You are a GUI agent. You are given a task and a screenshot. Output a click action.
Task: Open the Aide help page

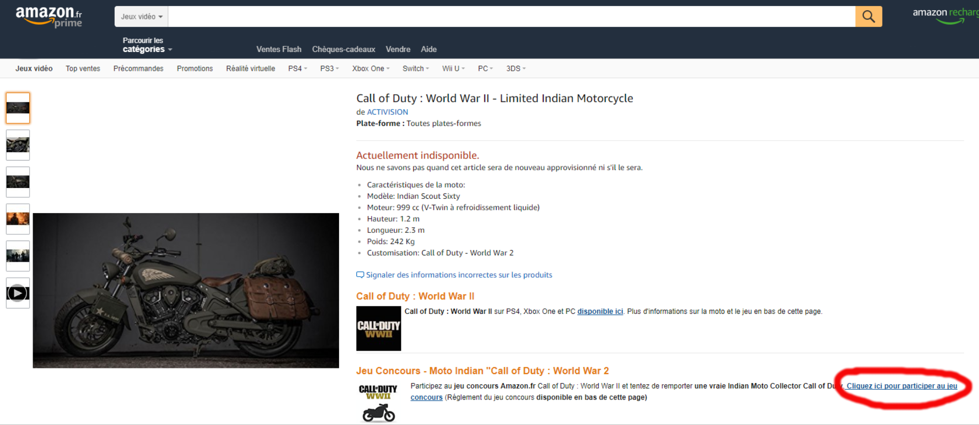429,49
